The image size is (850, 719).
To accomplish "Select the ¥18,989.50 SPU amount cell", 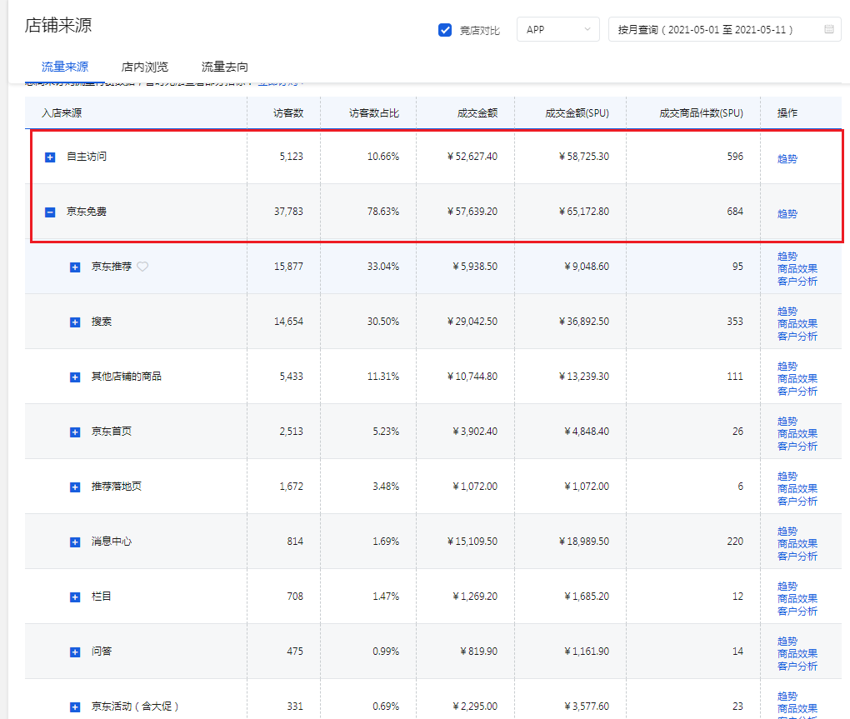I will (584, 542).
